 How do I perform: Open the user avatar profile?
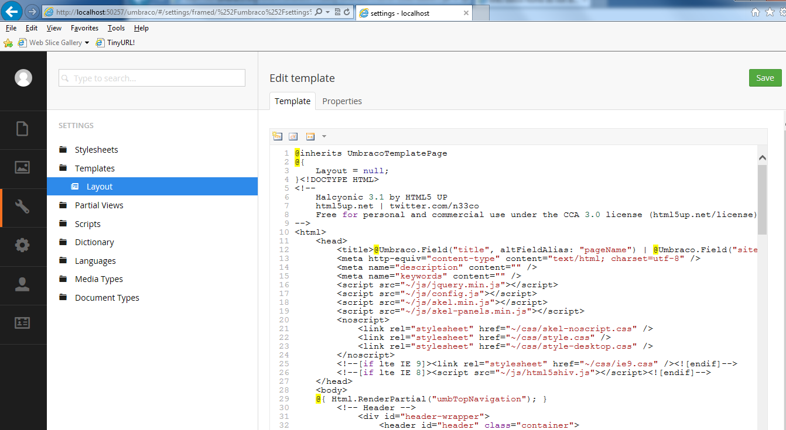coord(23,78)
